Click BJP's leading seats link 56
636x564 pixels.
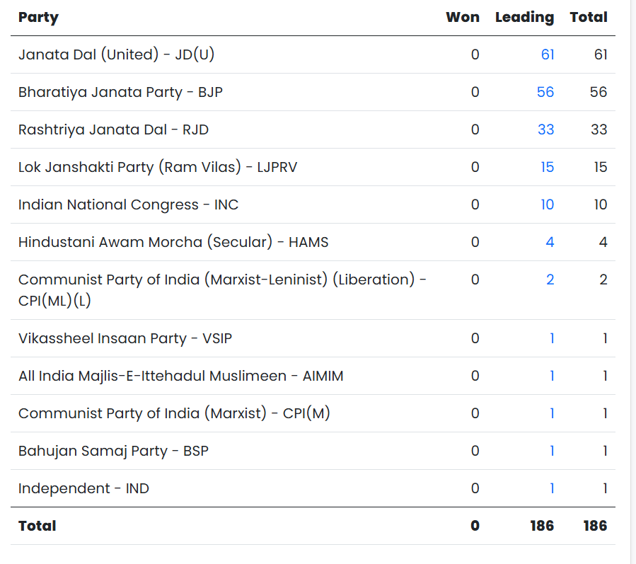[545, 92]
